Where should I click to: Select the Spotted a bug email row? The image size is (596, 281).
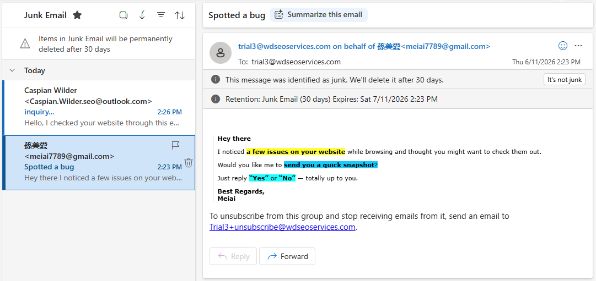click(99, 163)
